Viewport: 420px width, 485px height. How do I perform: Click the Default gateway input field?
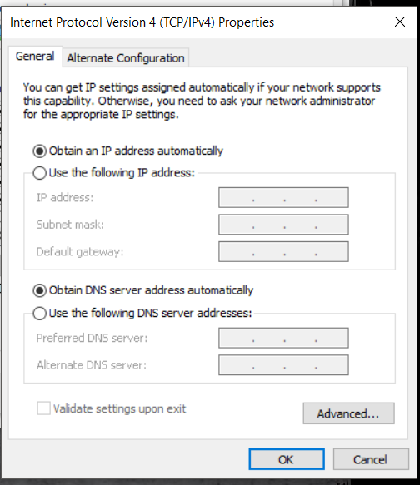coord(283,251)
